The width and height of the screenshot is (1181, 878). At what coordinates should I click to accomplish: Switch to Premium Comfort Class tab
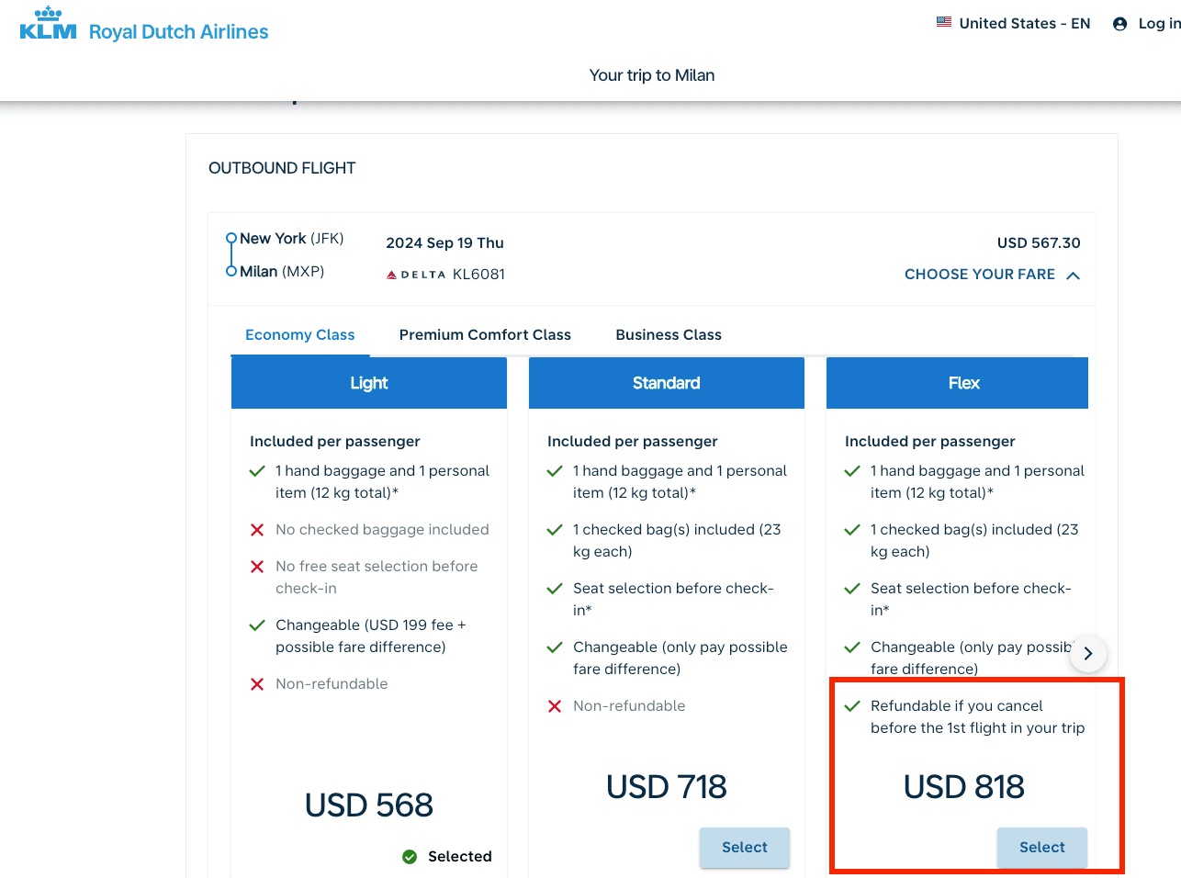pos(485,335)
